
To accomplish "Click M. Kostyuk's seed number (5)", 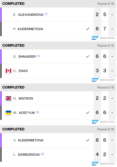I will [x=38, y=112].
